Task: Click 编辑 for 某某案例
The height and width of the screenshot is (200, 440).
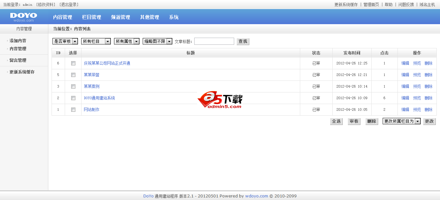Action: pyautogui.click(x=405, y=87)
